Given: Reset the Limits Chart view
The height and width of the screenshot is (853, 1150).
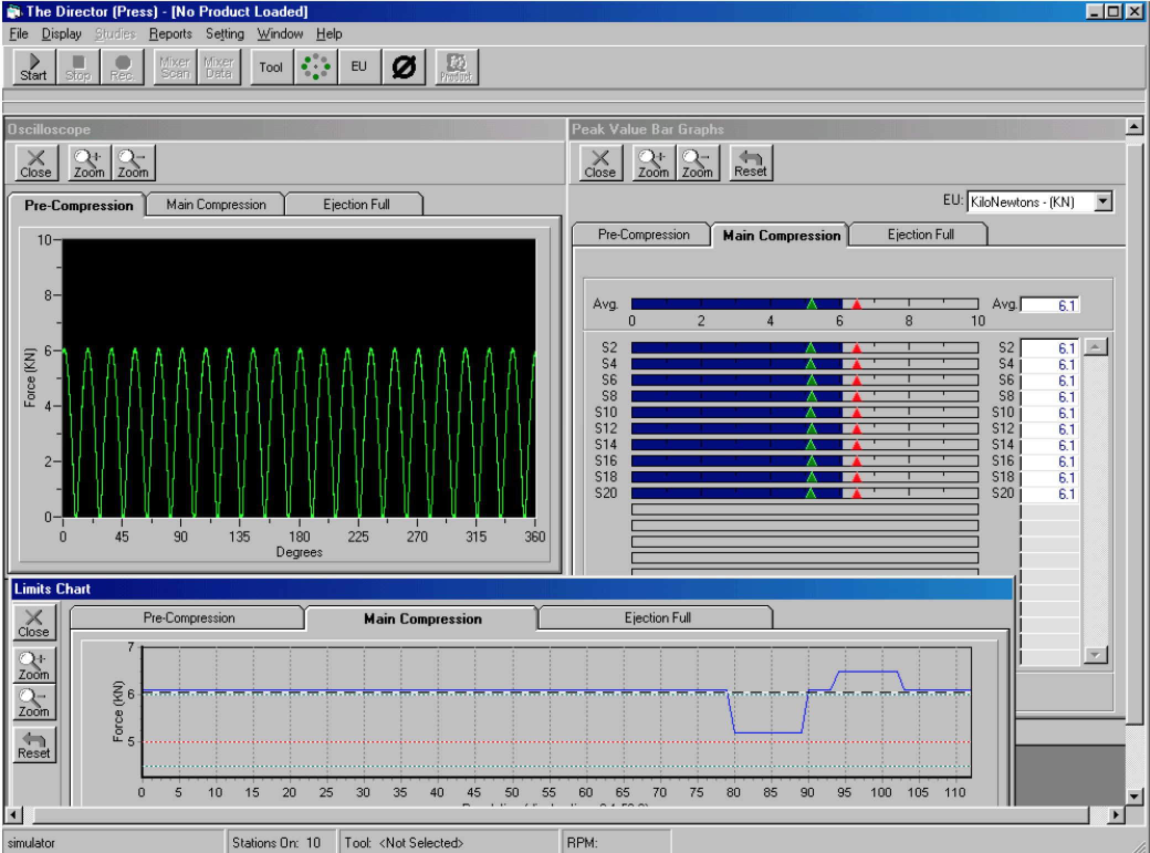Looking at the screenshot, I should tap(34, 745).
